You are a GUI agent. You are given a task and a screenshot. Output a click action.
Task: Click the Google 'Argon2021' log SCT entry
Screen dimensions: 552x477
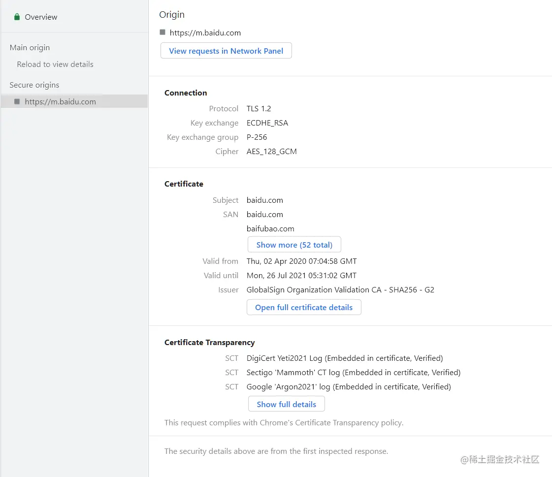click(x=349, y=387)
